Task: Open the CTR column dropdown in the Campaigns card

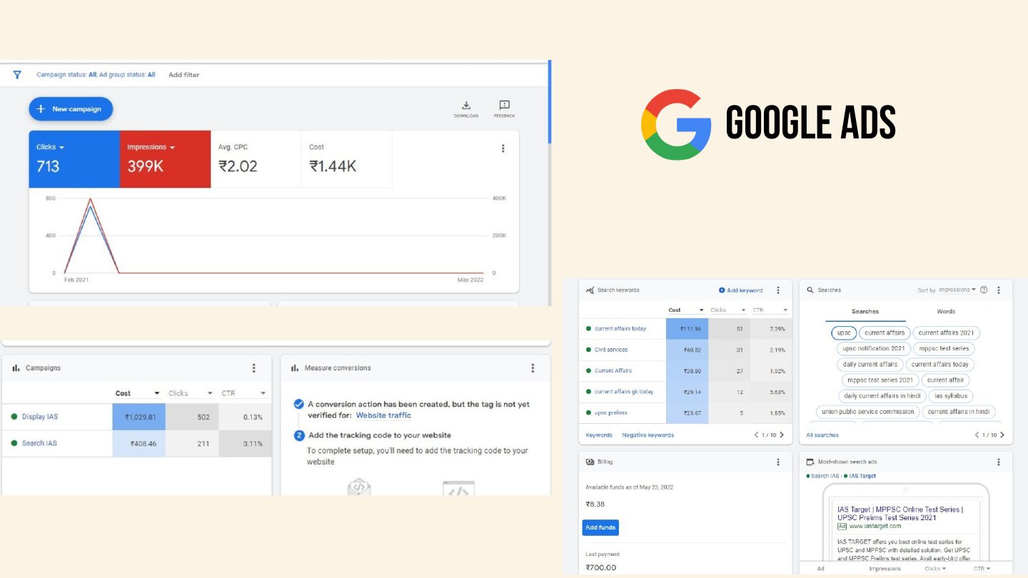Action: pyautogui.click(x=263, y=393)
